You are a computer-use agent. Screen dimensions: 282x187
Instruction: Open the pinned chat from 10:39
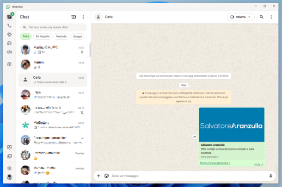tap(53, 50)
